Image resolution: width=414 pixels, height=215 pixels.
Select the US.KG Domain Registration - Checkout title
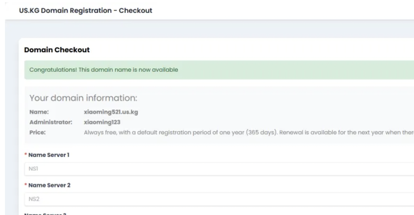pyautogui.click(x=86, y=11)
